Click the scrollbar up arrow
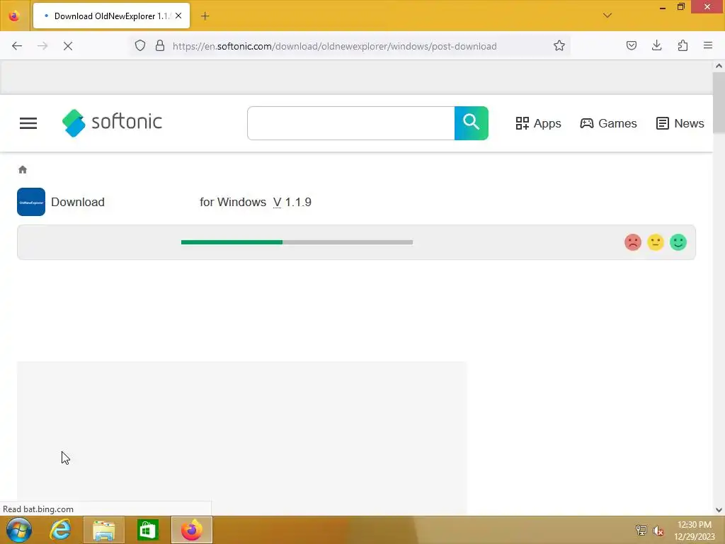 click(719, 66)
